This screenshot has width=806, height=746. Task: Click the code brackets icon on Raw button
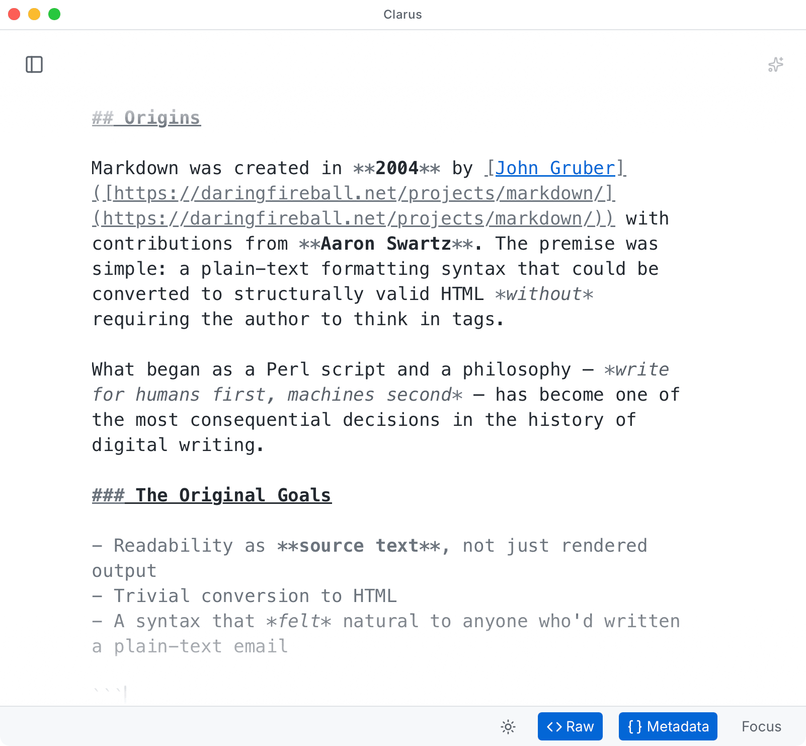pyautogui.click(x=555, y=726)
